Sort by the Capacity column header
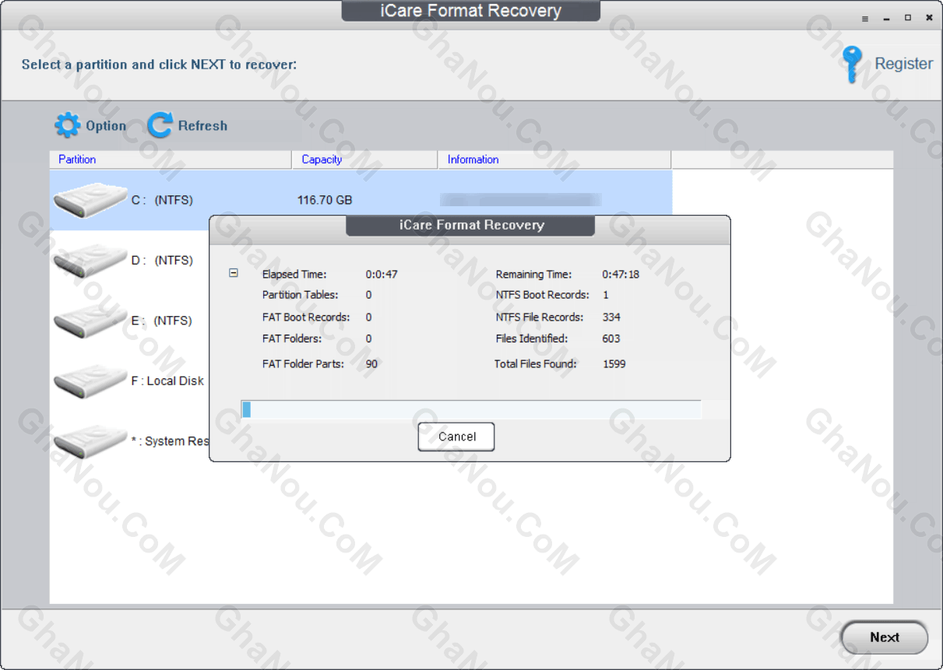943x670 pixels. (364, 160)
